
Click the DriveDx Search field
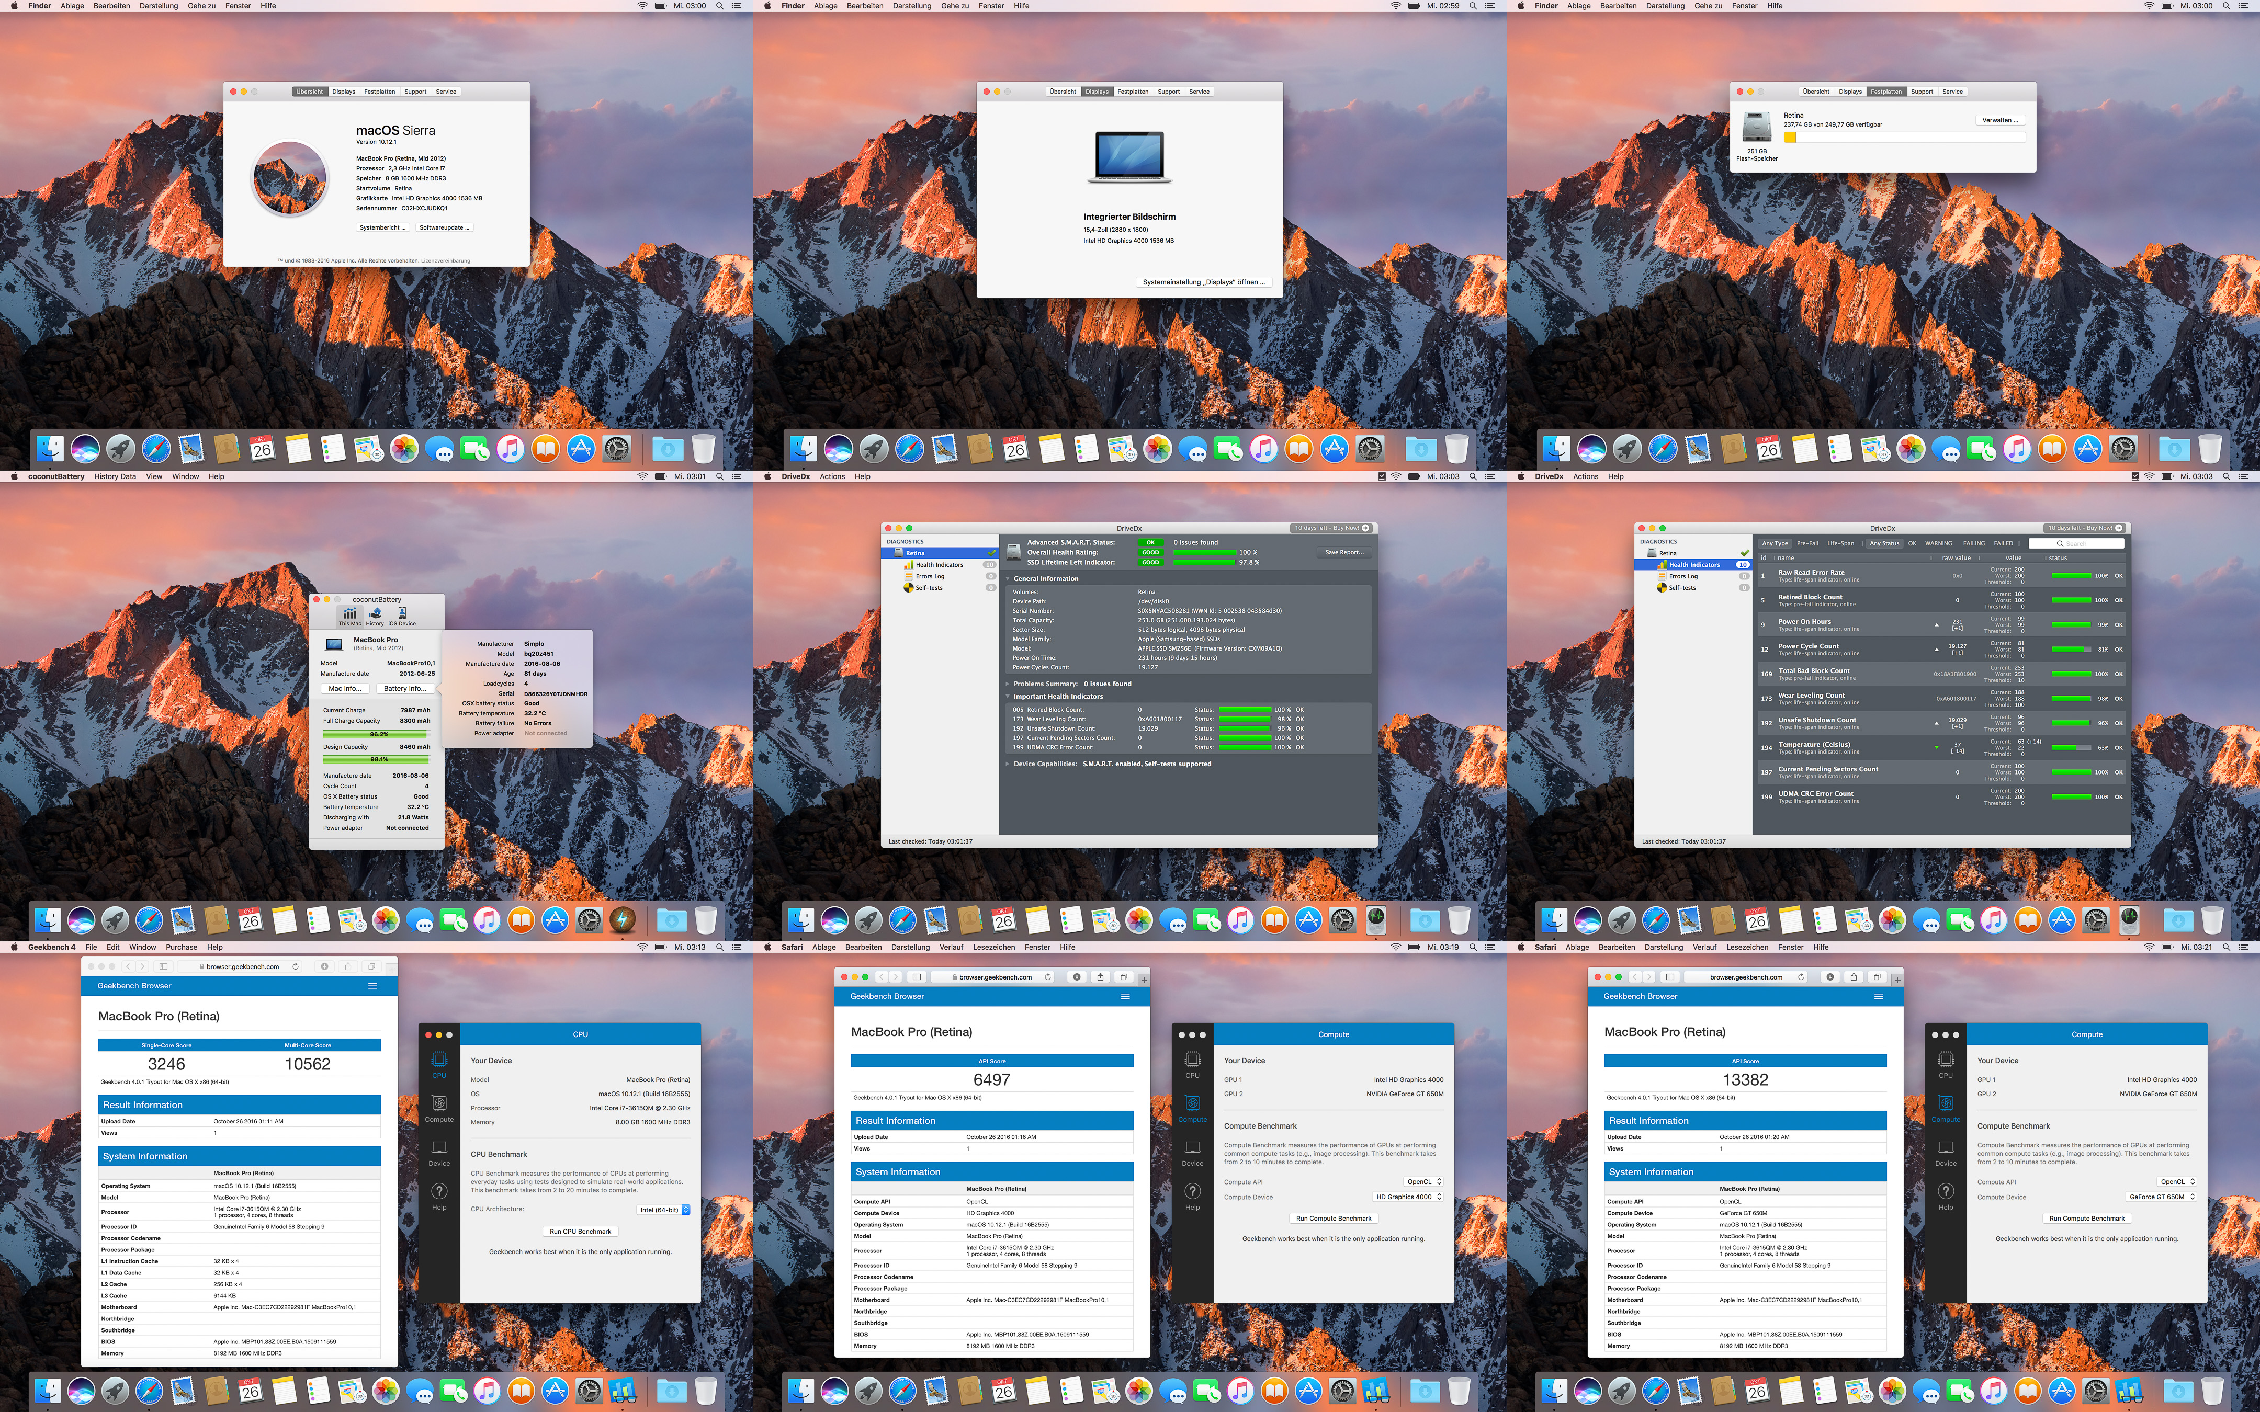click(x=2076, y=543)
